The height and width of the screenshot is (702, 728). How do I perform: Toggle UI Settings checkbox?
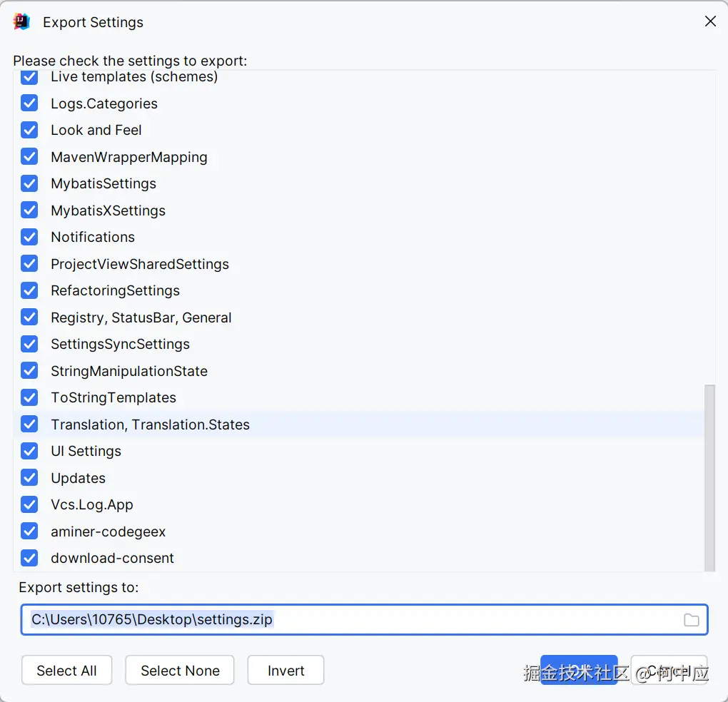coord(29,451)
